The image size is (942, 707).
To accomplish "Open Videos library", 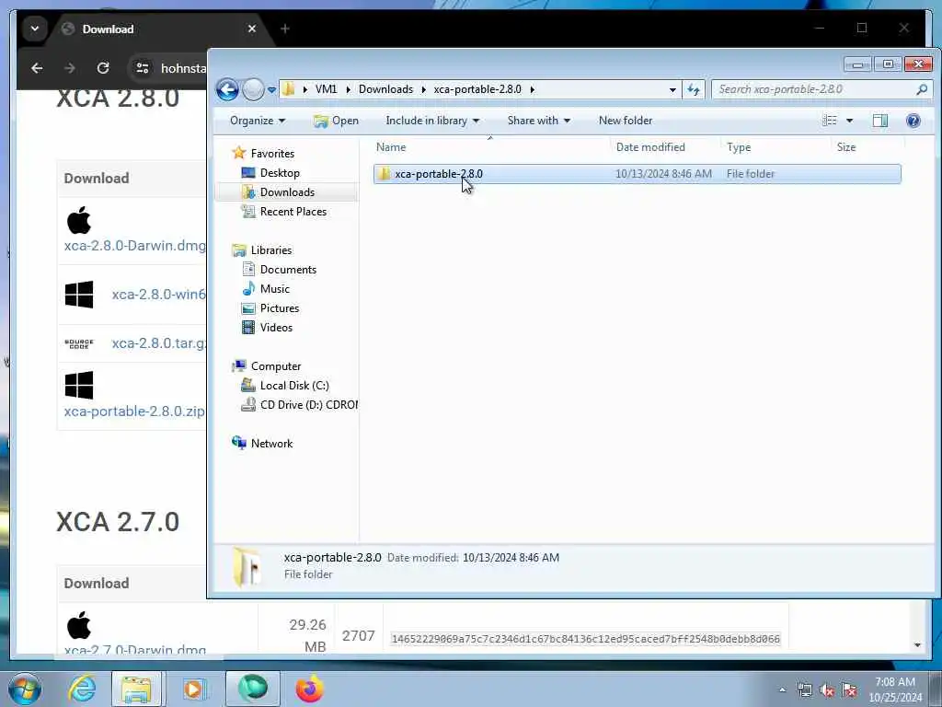I will click(276, 327).
